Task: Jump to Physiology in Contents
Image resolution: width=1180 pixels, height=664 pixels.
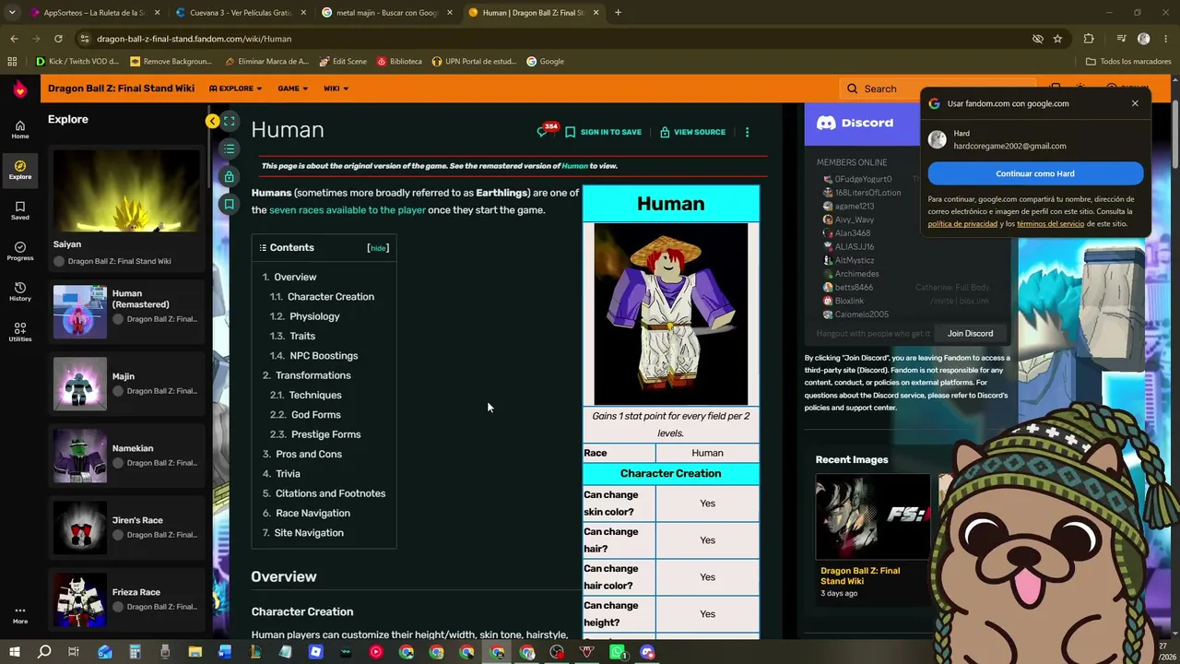Action: pos(314,316)
